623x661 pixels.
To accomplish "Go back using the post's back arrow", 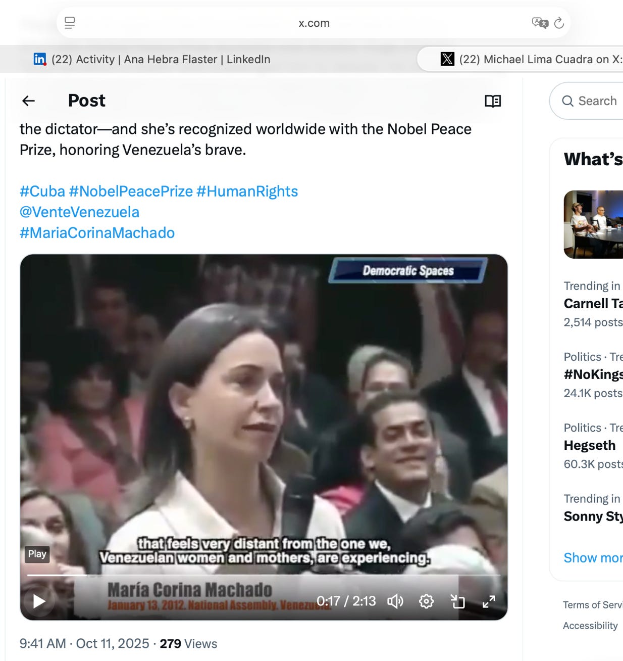I will (x=28, y=101).
